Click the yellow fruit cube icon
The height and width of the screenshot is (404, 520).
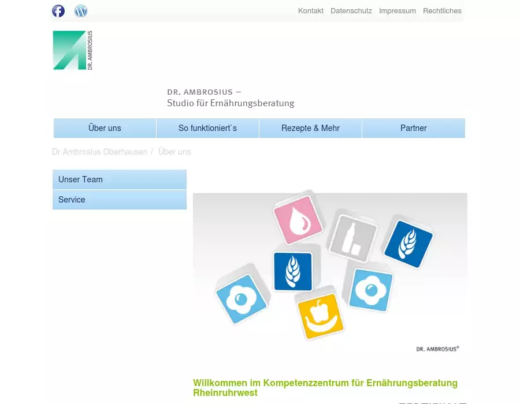point(320,316)
